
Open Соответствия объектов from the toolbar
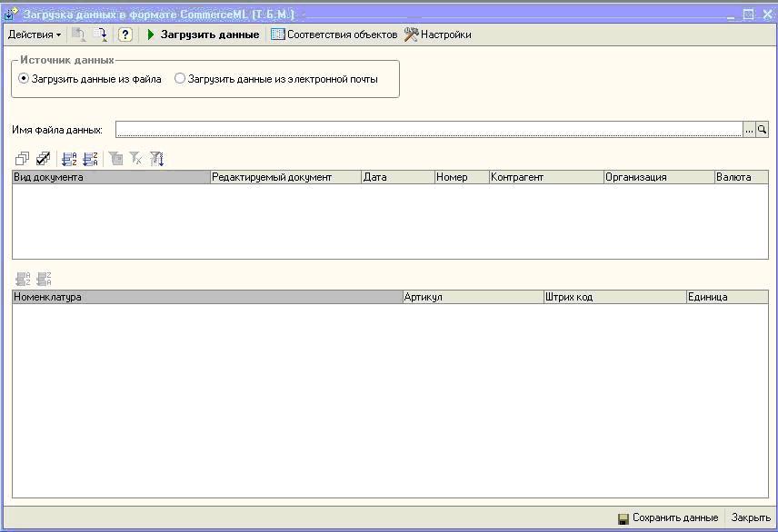coord(334,34)
